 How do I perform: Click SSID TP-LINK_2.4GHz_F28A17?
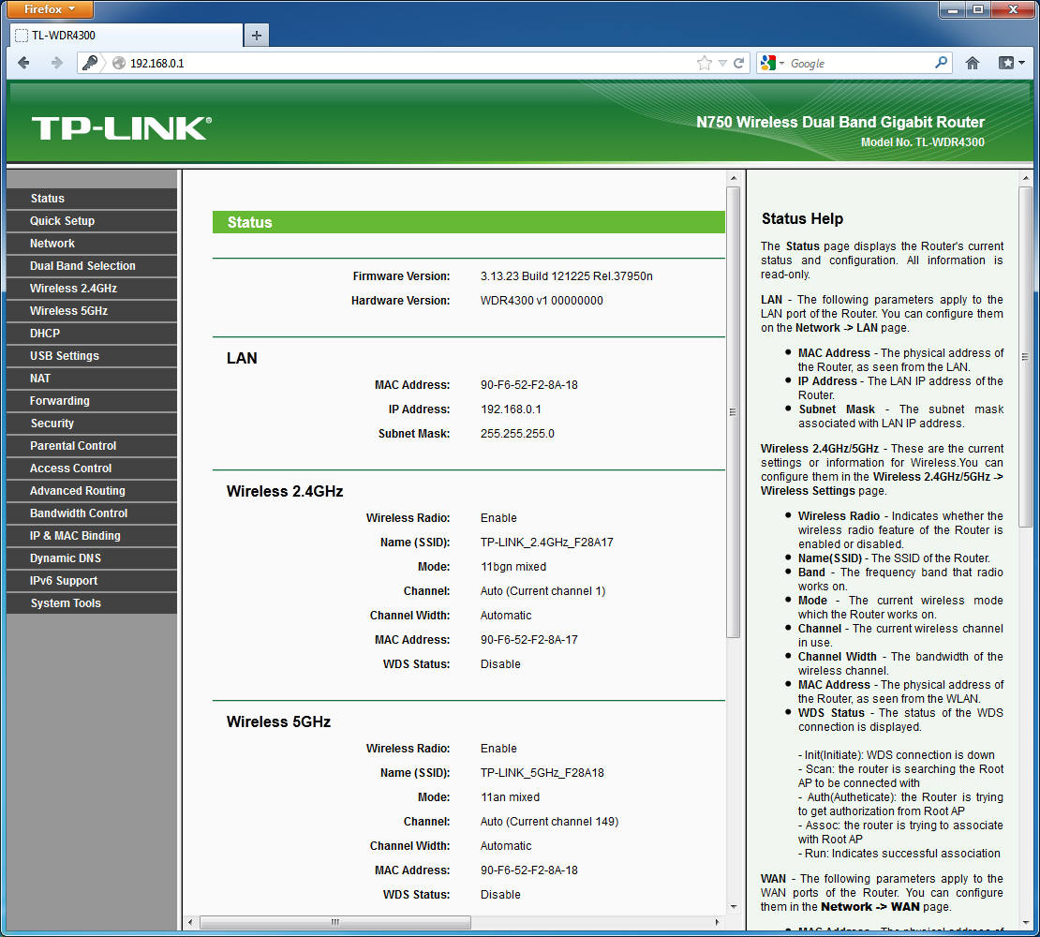coord(546,543)
